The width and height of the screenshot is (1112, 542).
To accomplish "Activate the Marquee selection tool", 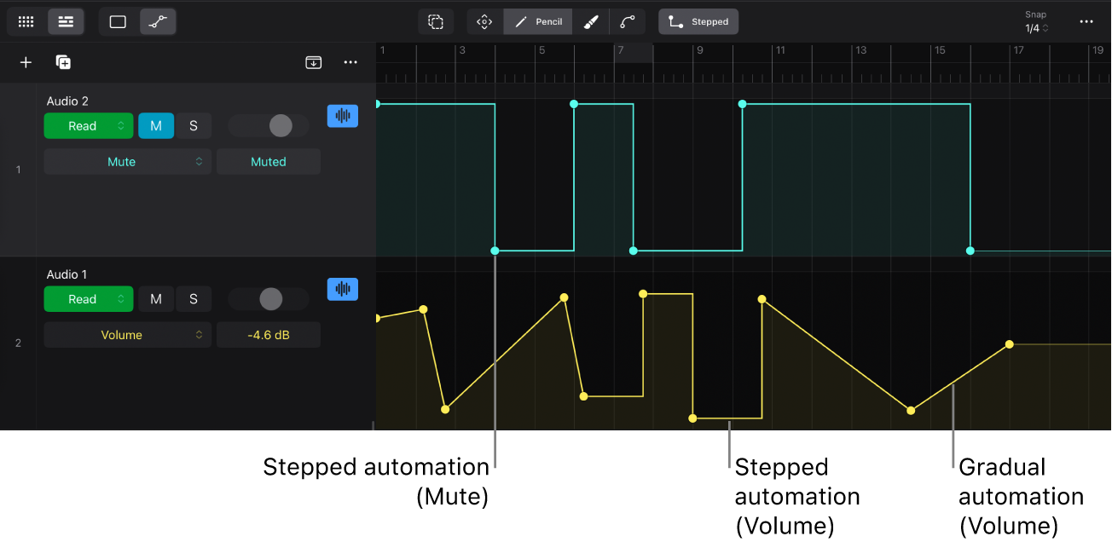I will click(x=436, y=21).
